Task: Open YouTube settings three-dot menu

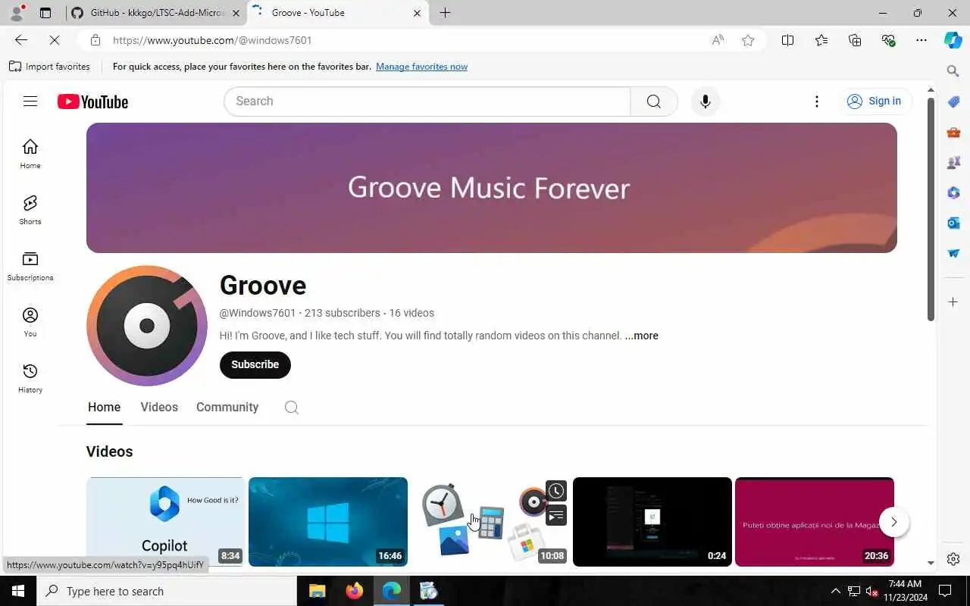Action: click(816, 102)
